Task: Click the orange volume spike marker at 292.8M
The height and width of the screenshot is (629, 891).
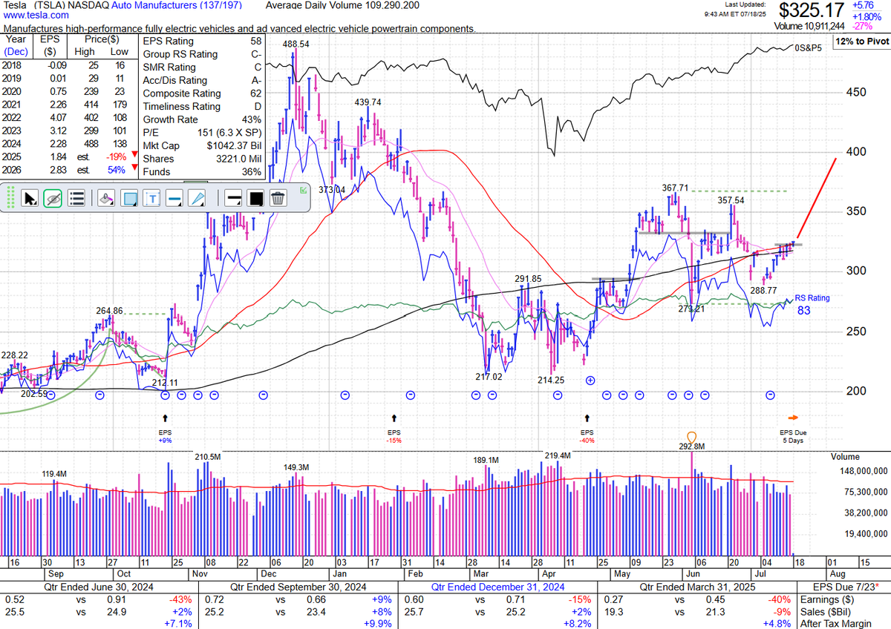Action: pos(692,438)
